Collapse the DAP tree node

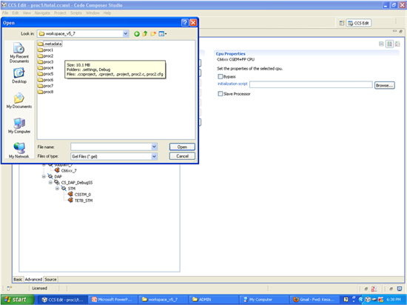pos(44,176)
